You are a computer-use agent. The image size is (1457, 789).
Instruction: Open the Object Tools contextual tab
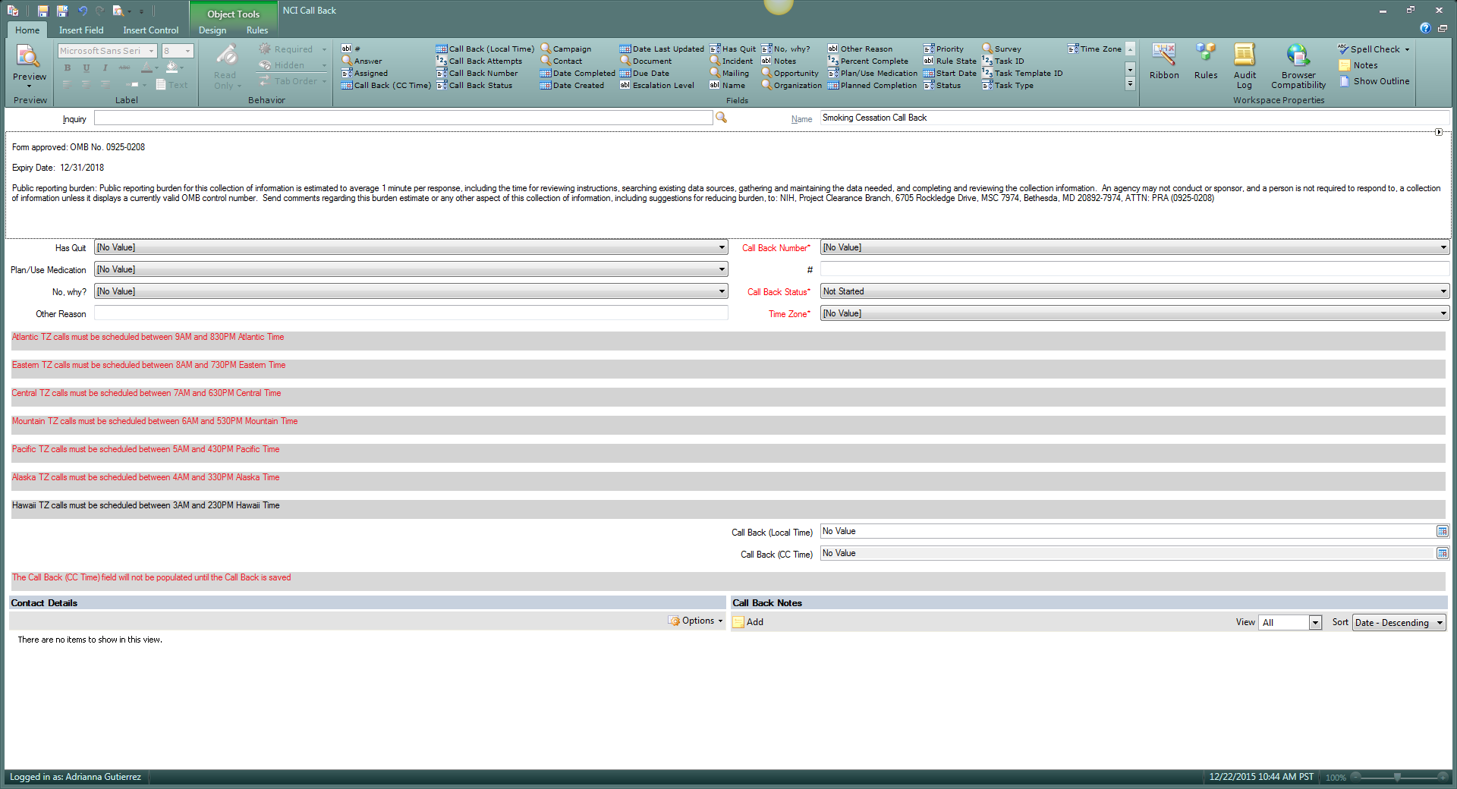233,13
